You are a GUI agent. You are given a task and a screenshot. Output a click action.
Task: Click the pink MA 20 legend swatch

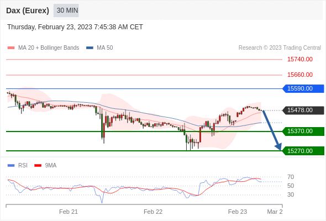11,48
